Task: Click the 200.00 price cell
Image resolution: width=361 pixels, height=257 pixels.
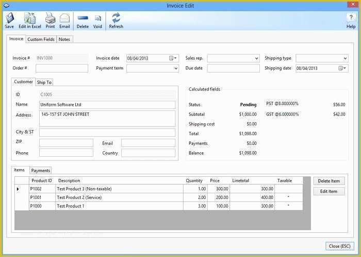Action: (219, 197)
